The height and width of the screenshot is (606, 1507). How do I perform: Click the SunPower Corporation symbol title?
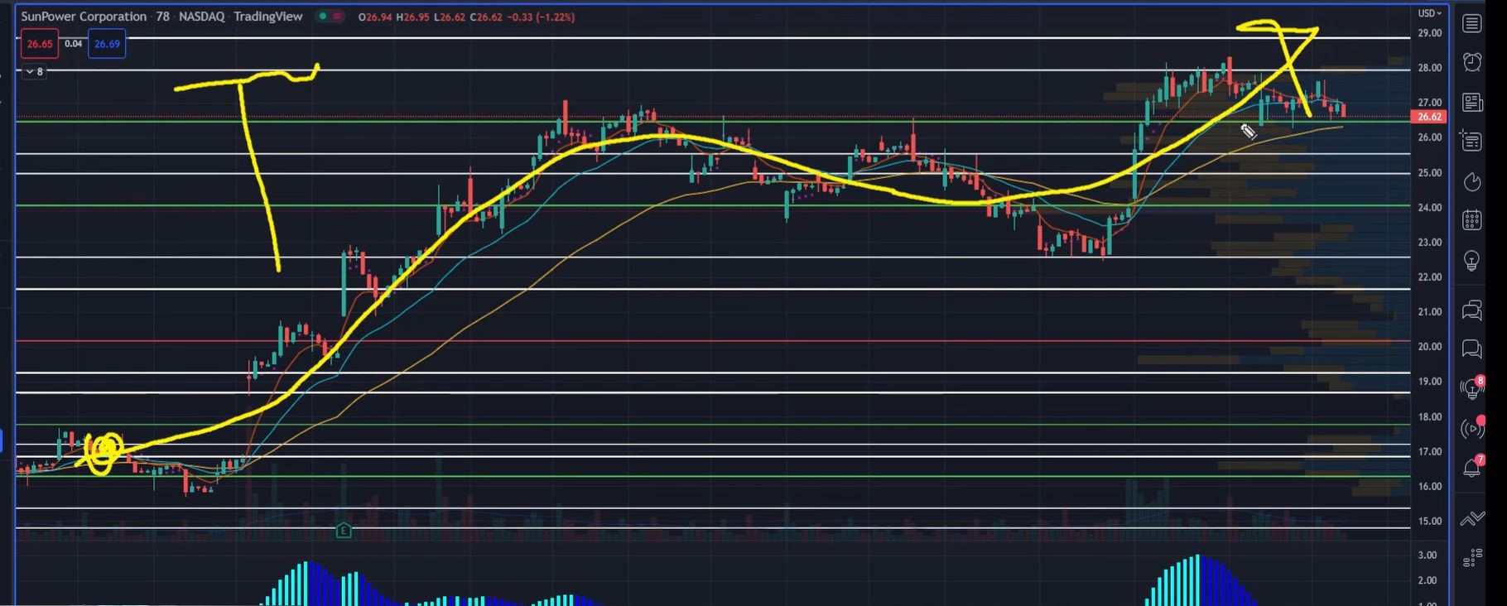[x=84, y=17]
